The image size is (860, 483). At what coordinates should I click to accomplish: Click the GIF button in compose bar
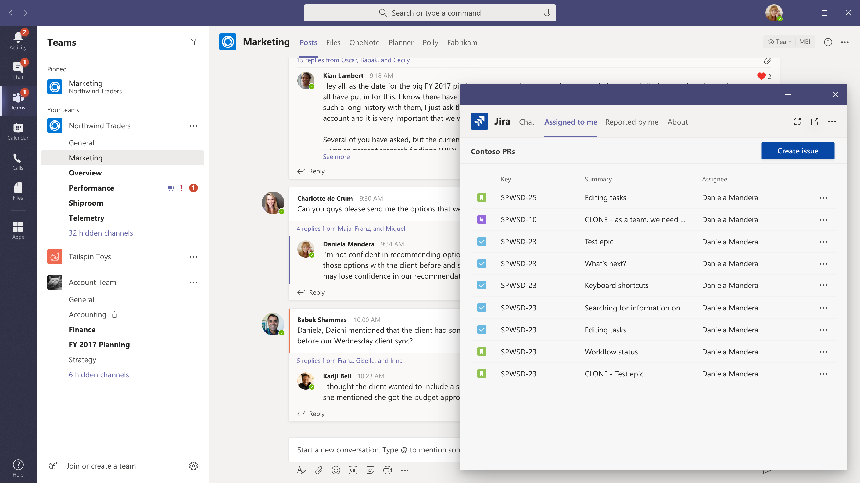(353, 470)
